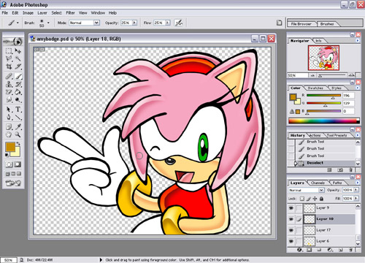365x263 pixels.
Task: Add layer mask in Layers panel
Action: point(309,250)
